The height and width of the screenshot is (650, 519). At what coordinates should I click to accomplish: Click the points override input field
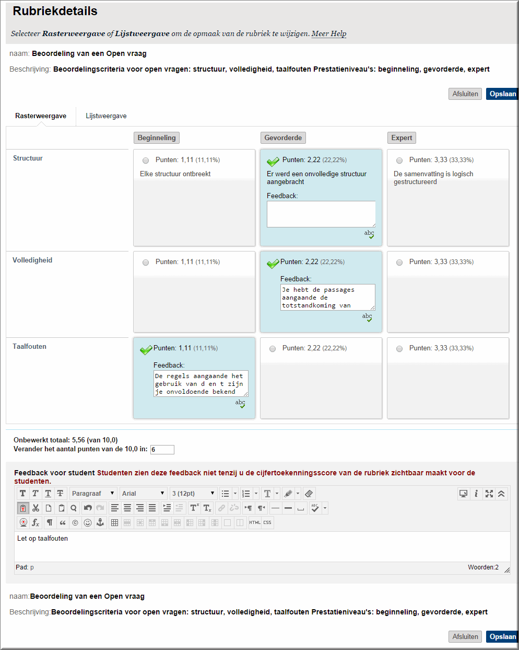coord(162,450)
